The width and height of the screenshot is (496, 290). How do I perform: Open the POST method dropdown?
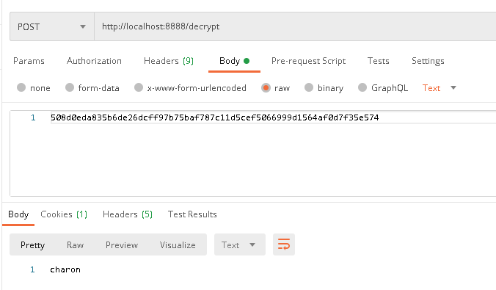tap(52, 26)
